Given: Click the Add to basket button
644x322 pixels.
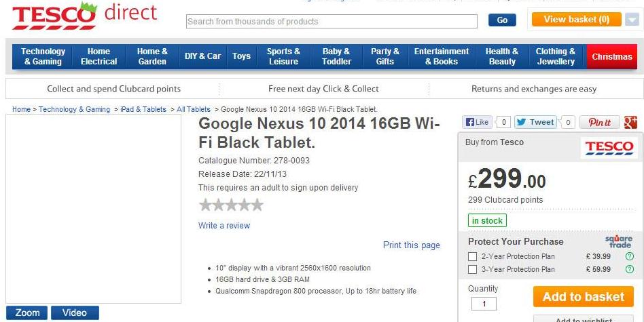Looking at the screenshot, I should (x=584, y=297).
